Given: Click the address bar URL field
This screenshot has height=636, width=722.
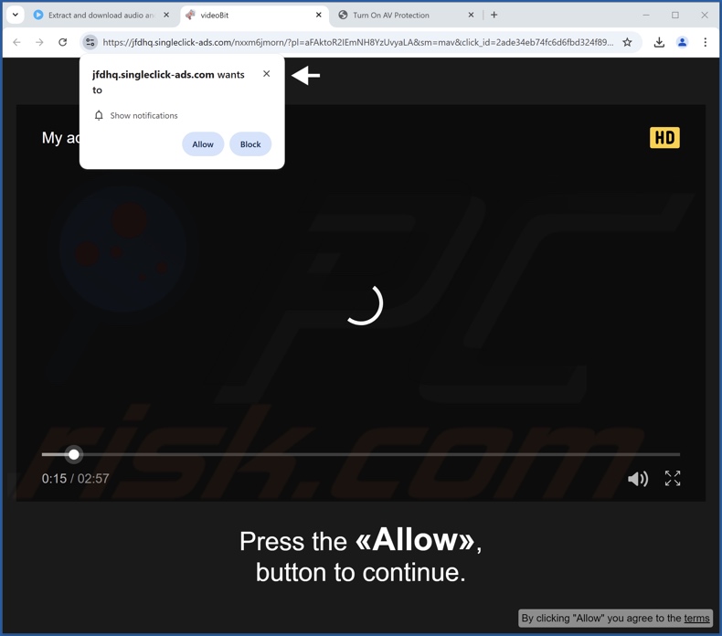Looking at the screenshot, I should click(x=357, y=42).
